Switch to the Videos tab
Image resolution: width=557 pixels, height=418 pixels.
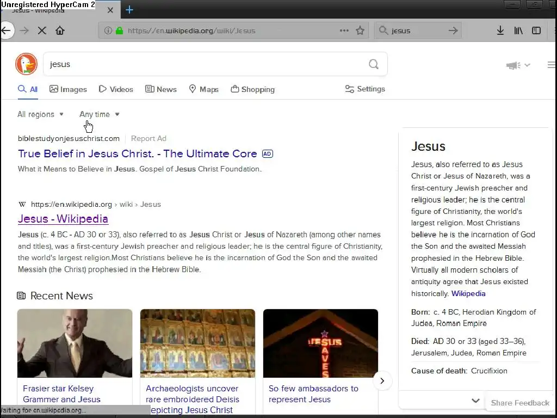[116, 89]
